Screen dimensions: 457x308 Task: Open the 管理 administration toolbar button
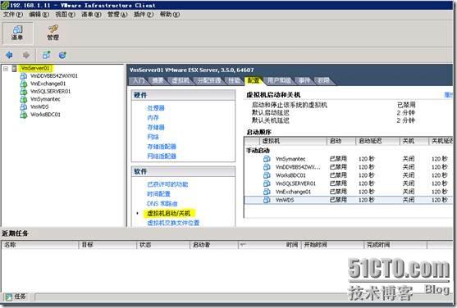click(53, 33)
